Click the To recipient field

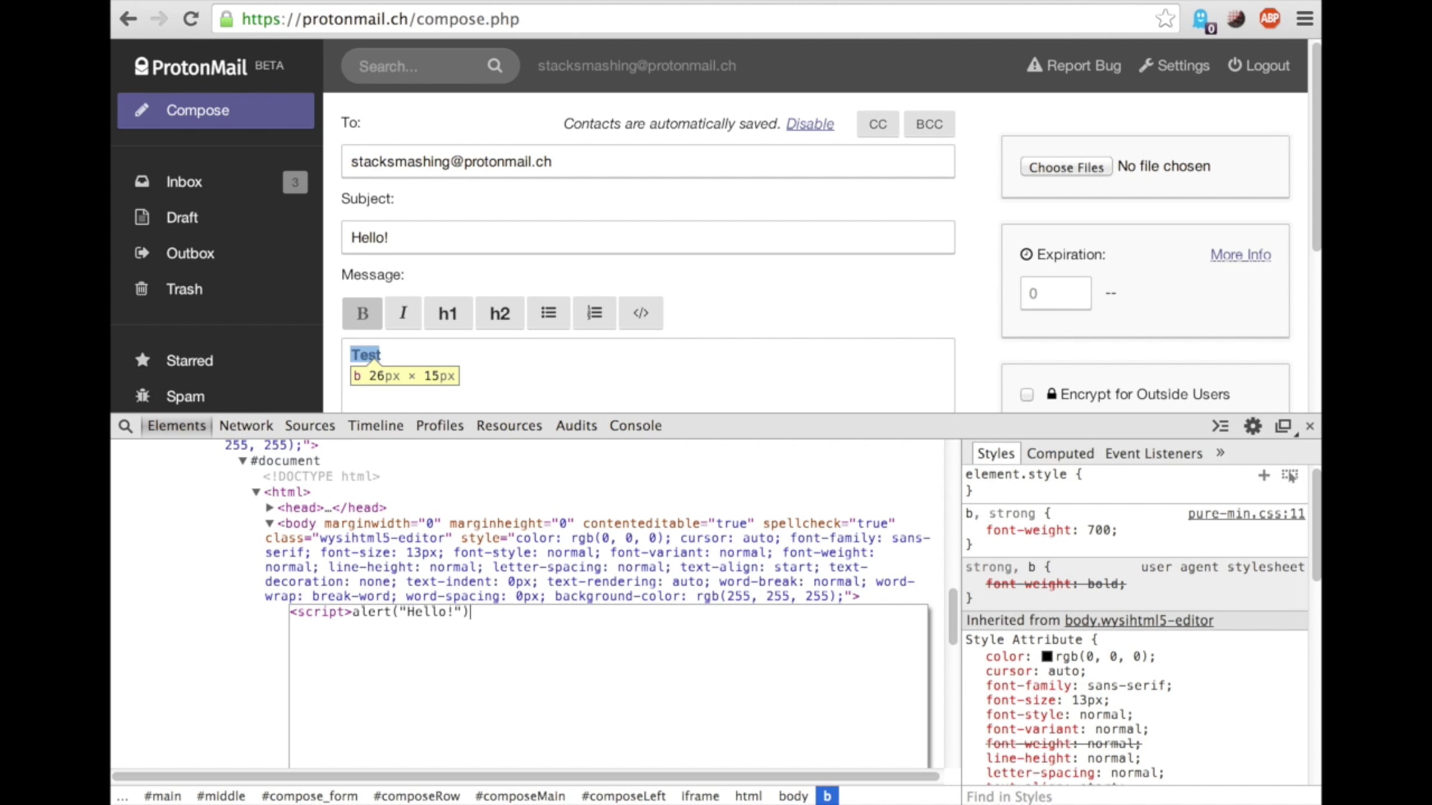648,162
